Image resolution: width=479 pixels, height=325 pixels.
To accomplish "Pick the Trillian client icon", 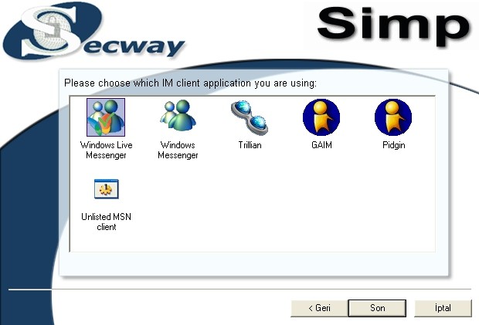I will (250, 117).
